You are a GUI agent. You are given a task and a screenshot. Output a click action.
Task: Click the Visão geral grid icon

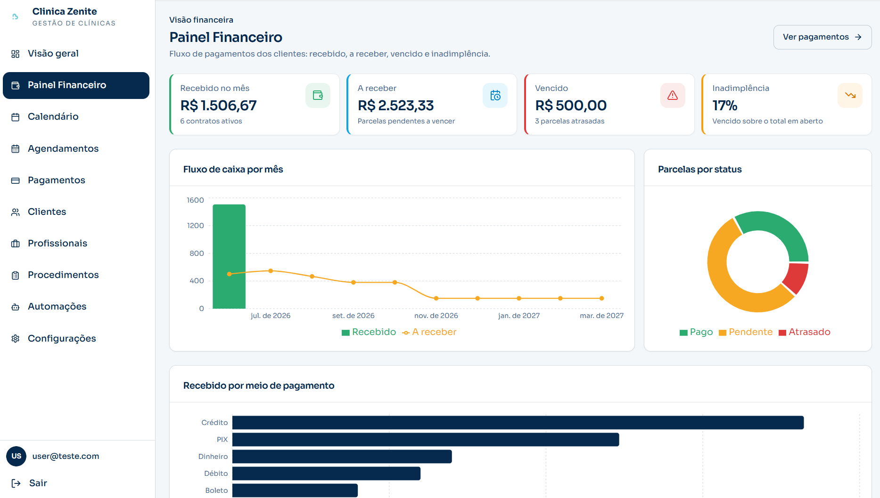(16, 54)
